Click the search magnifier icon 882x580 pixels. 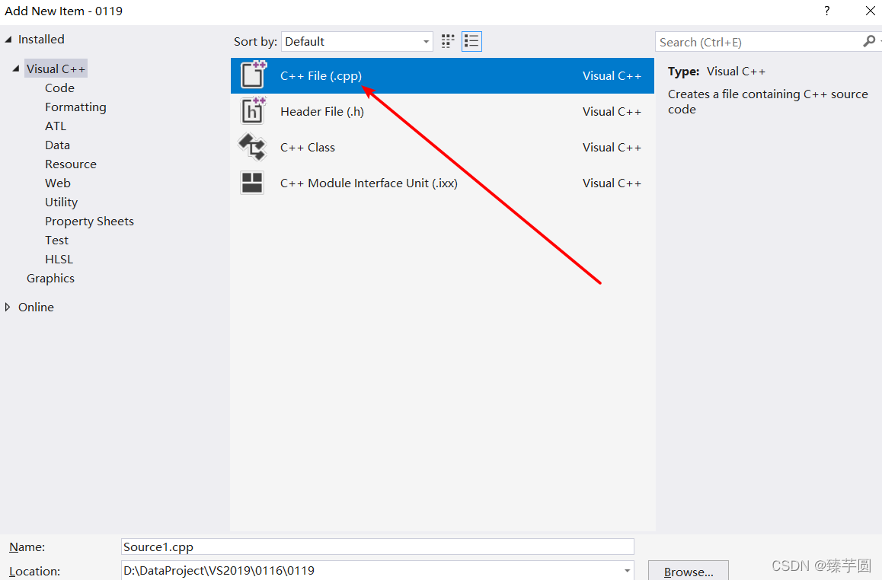[868, 41]
